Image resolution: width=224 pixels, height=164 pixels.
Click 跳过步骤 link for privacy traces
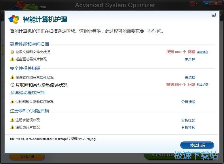[202, 85]
